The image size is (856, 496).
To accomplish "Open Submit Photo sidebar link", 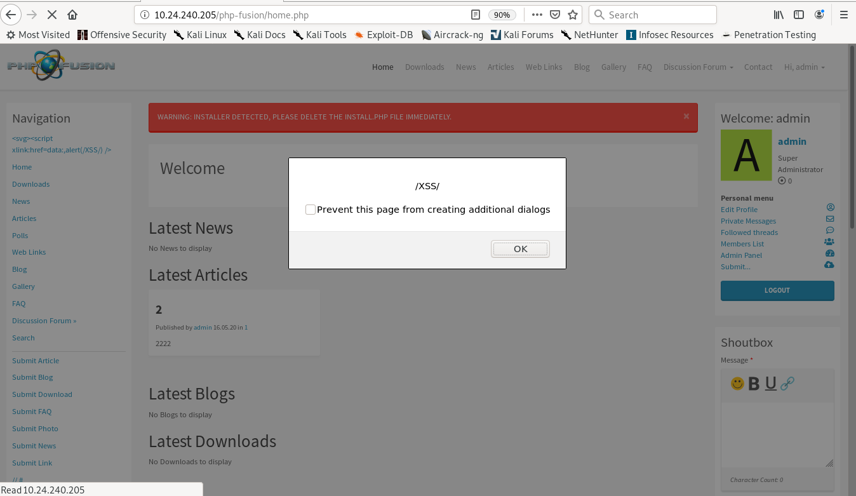I will click(x=35, y=429).
